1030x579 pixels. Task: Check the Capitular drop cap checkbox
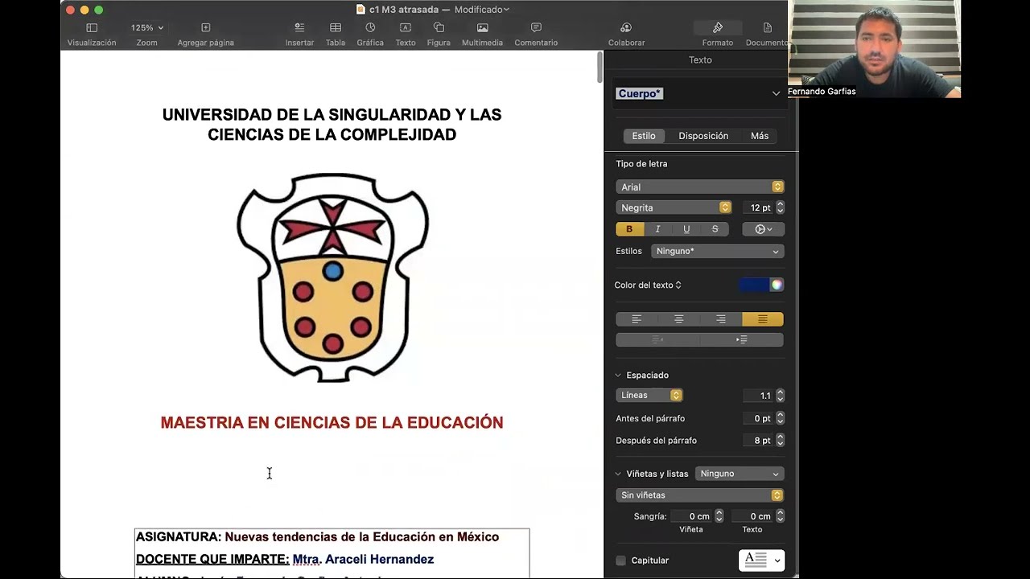620,560
